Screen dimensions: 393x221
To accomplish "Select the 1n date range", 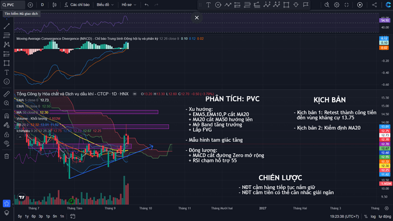I will point(62,216).
